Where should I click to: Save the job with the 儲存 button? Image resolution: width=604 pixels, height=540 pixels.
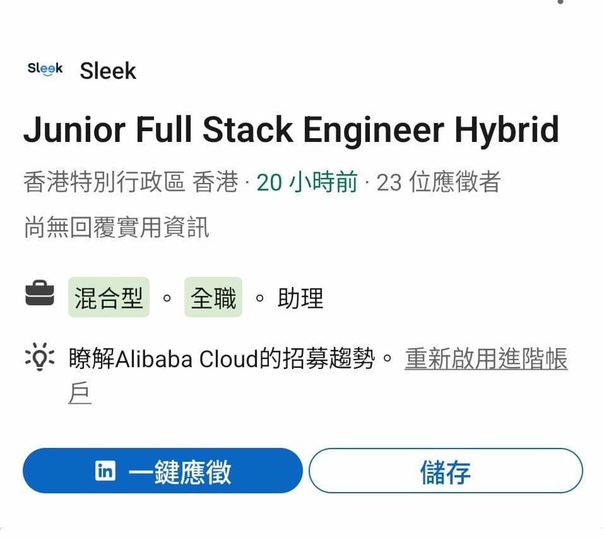[x=446, y=471]
